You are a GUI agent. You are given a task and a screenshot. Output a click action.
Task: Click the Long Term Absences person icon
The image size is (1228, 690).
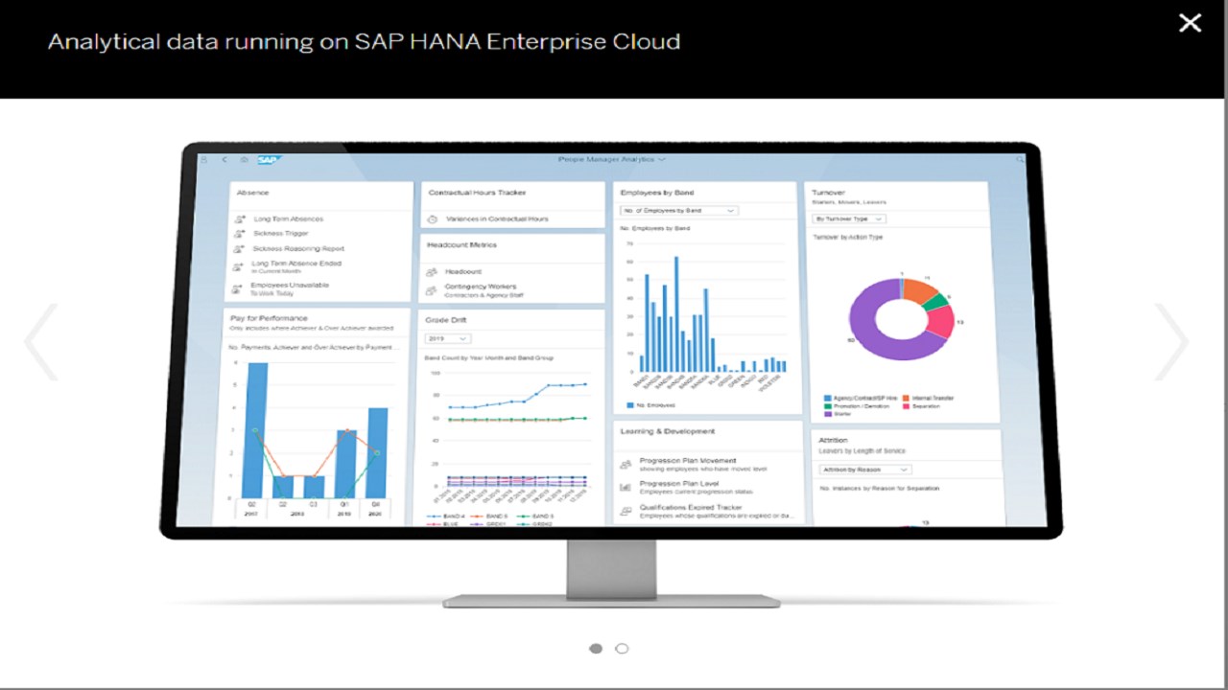tap(239, 218)
